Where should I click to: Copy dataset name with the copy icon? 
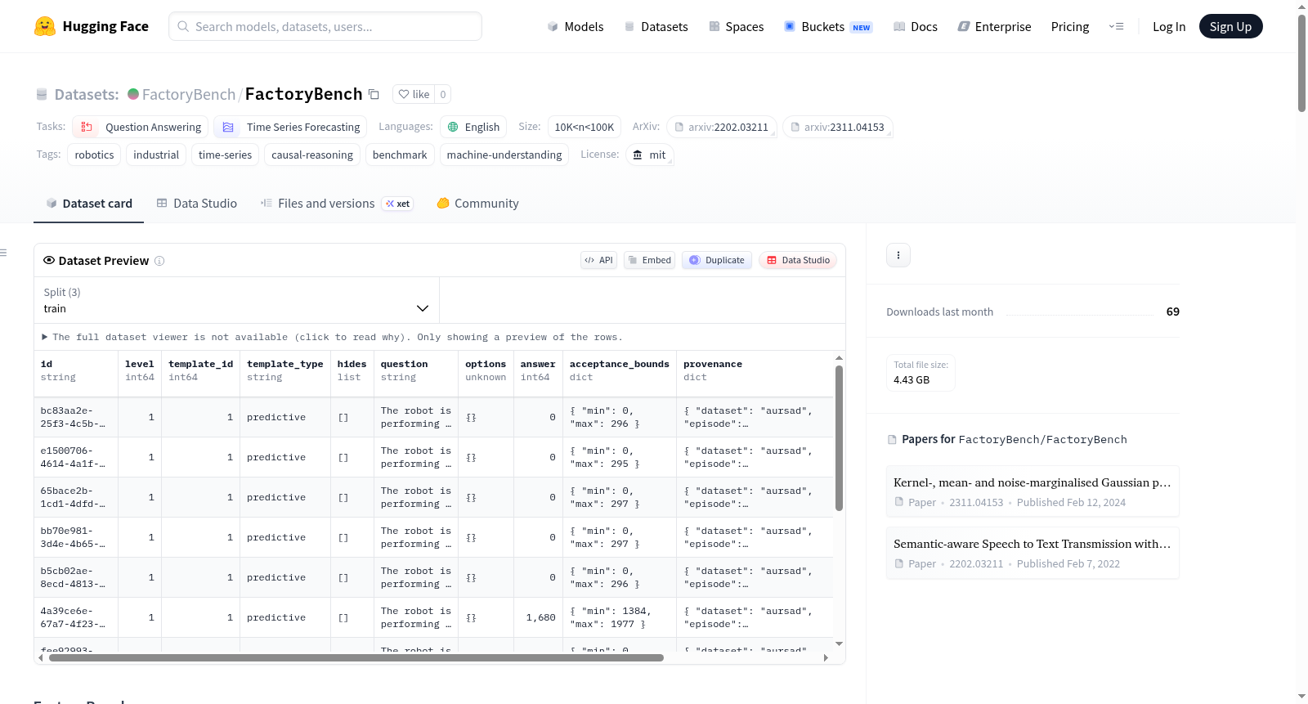coord(374,94)
